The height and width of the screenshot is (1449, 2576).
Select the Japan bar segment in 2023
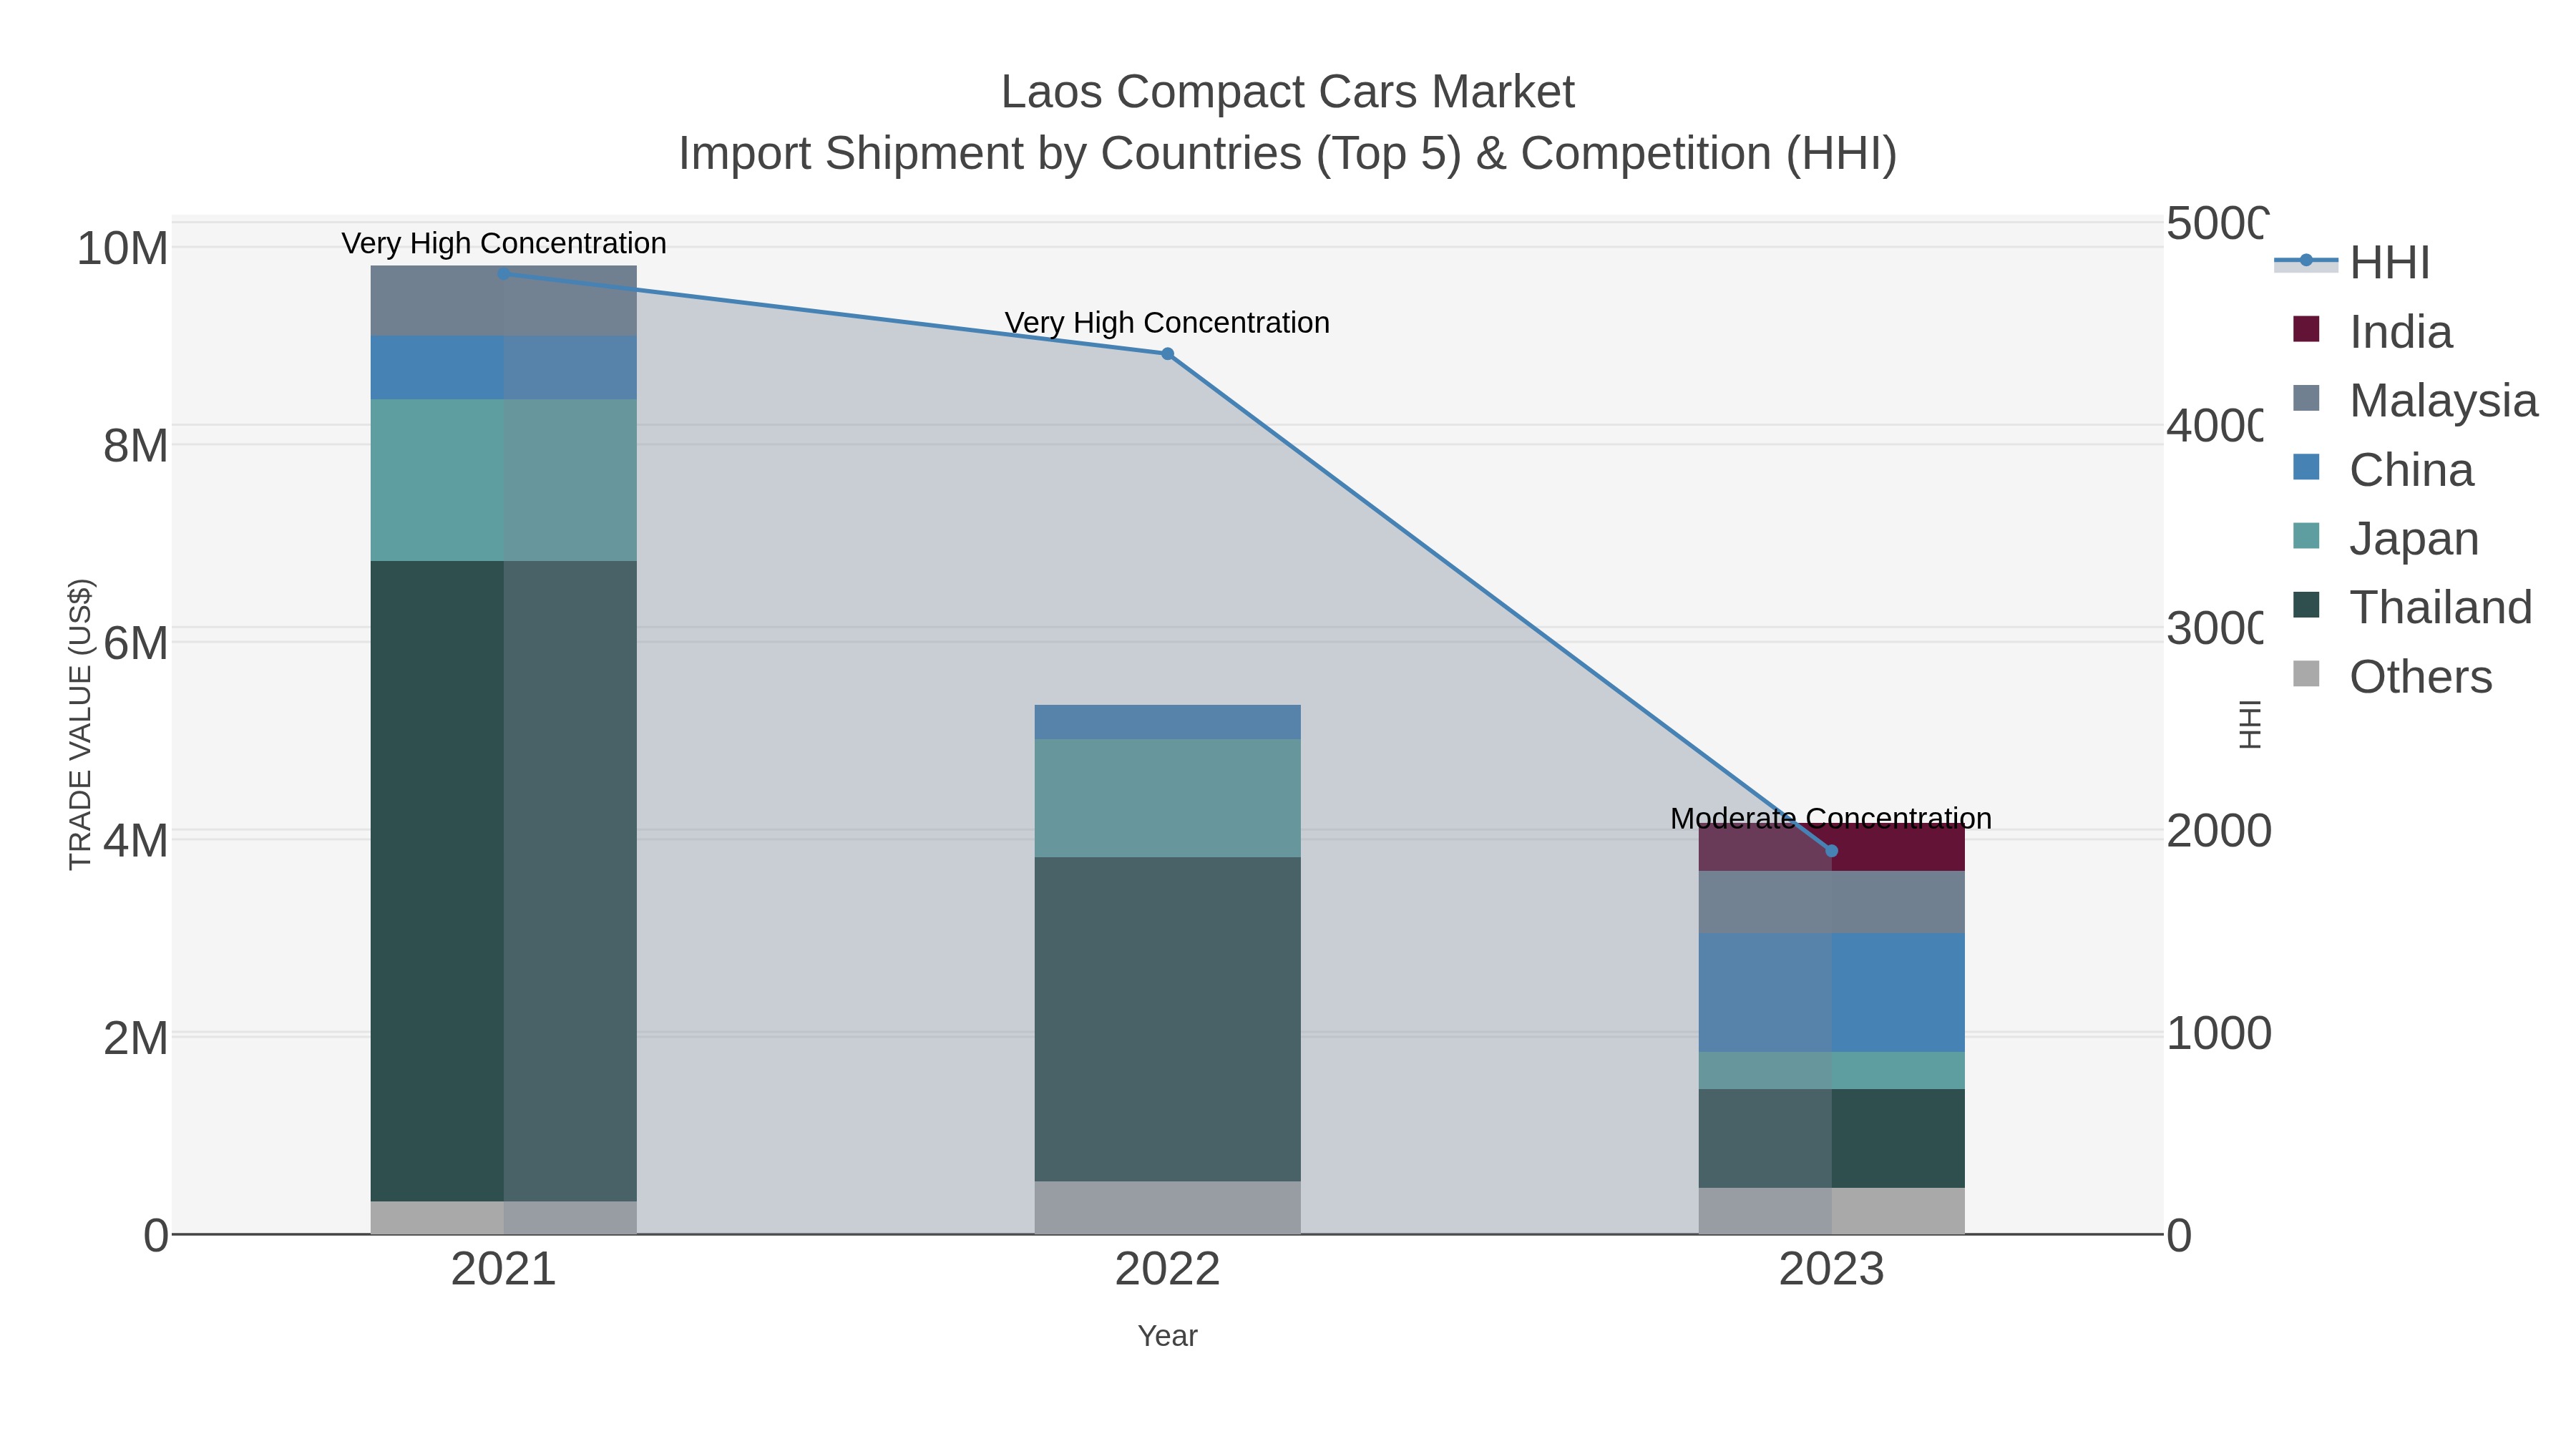[x=1831, y=1070]
